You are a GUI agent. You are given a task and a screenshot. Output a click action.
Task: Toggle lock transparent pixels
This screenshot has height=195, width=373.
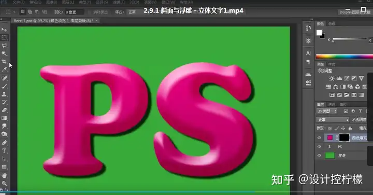coord(329,128)
